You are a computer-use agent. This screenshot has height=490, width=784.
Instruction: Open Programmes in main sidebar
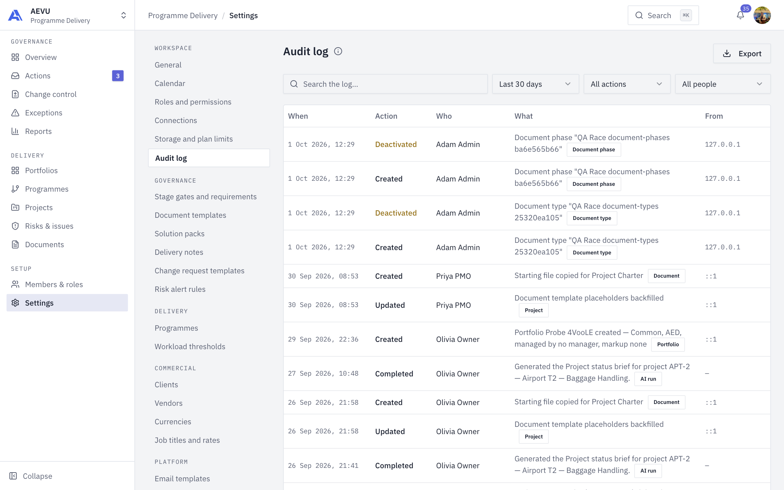click(x=67, y=189)
